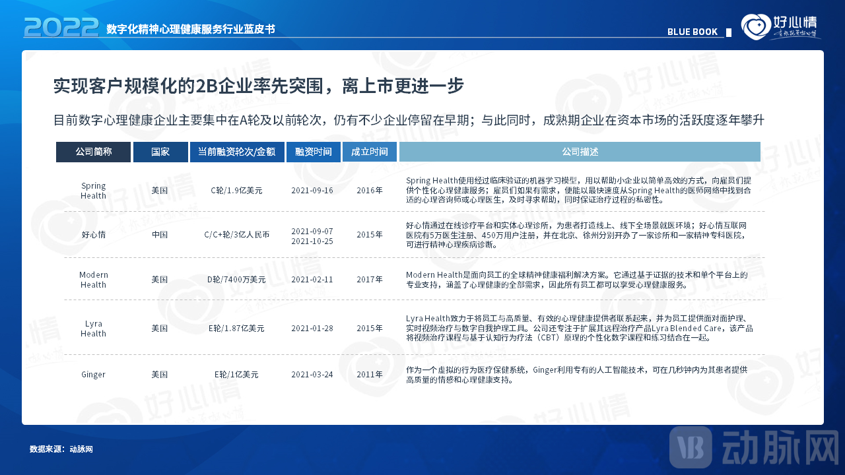Image resolution: width=845 pixels, height=475 pixels.
Task: Select the 公司描述 column header
Action: coord(581,151)
